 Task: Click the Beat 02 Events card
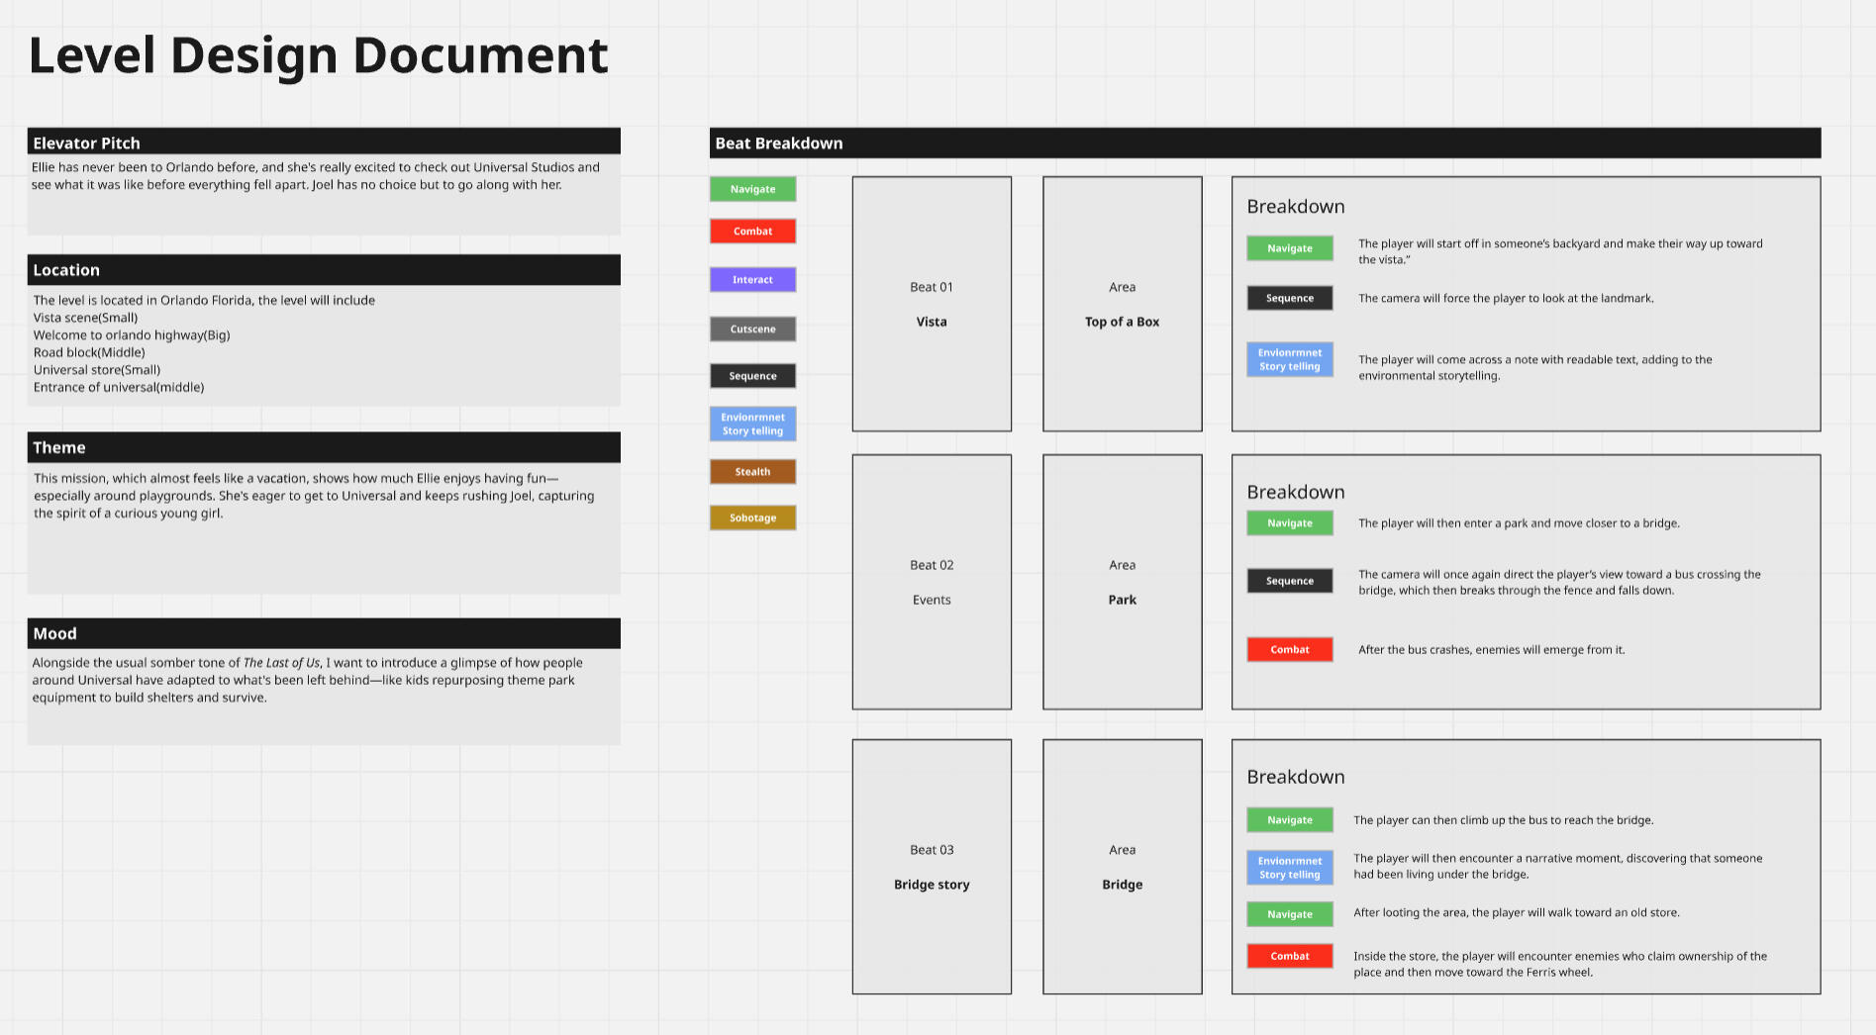pyautogui.click(x=932, y=582)
